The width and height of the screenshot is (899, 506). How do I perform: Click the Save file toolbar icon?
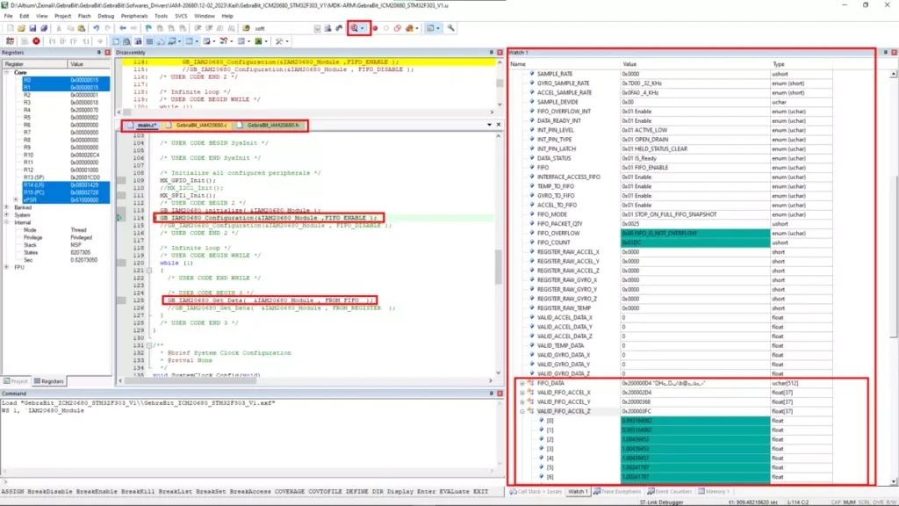tap(32, 28)
